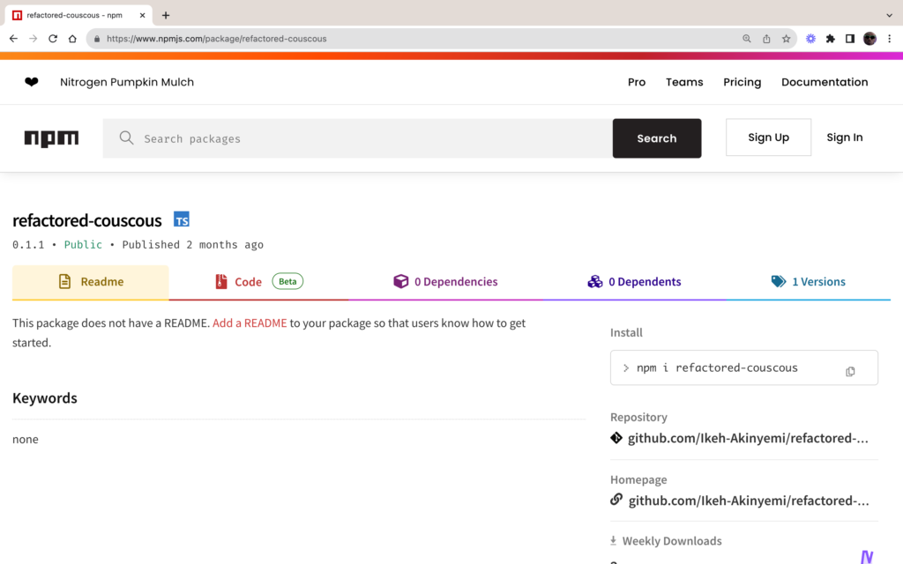Open a new browser tab

[x=166, y=15]
